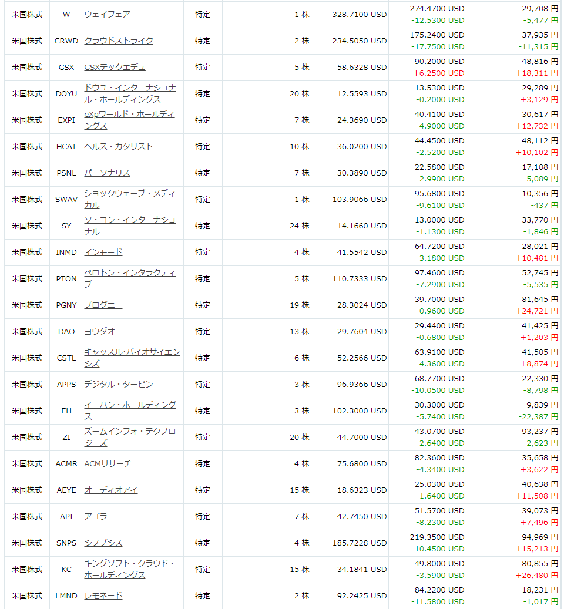Select ticker symbol CSTL
Screen dimensions: 564x609
coord(66,358)
